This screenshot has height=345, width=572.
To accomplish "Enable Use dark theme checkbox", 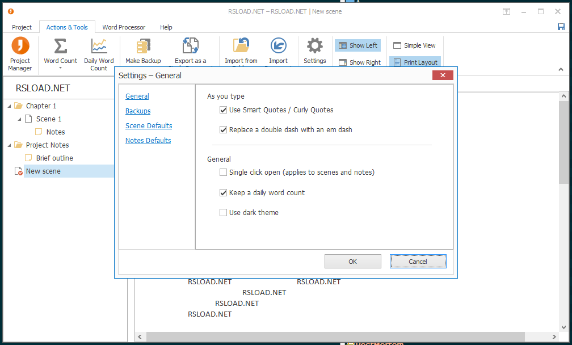I will [x=223, y=212].
